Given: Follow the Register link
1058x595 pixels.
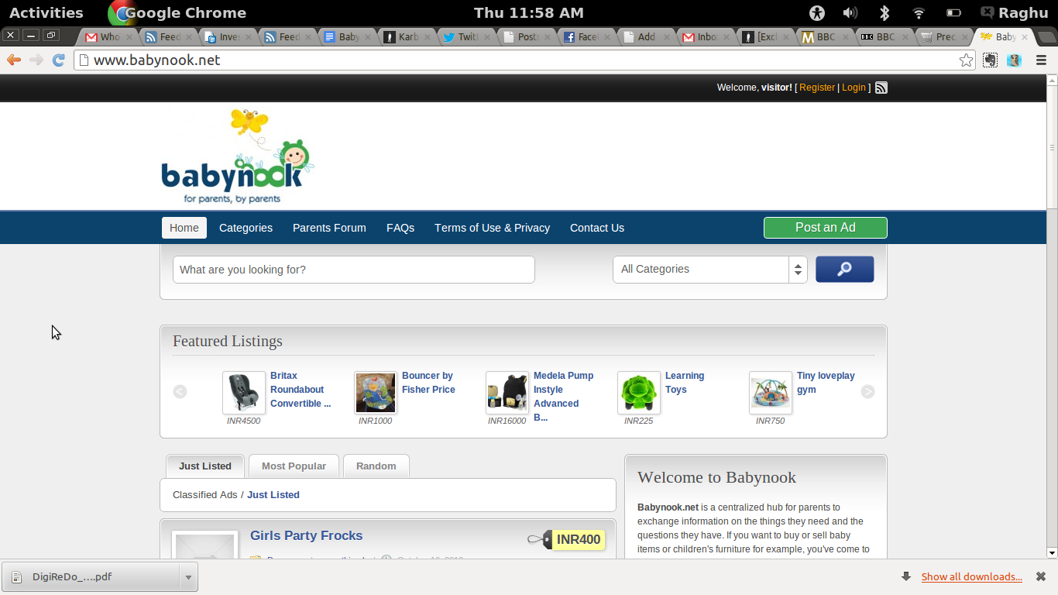Looking at the screenshot, I should point(817,88).
